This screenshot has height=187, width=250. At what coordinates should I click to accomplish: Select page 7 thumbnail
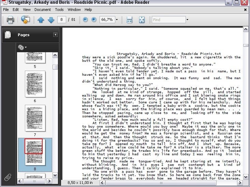point(35,118)
